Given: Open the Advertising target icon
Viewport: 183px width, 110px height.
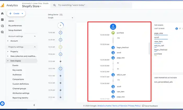Looking at the screenshot, I should point(2,32).
